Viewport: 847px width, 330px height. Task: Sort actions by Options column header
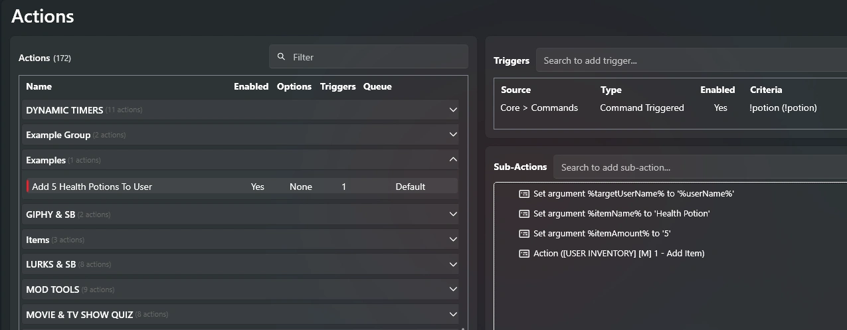tap(294, 86)
